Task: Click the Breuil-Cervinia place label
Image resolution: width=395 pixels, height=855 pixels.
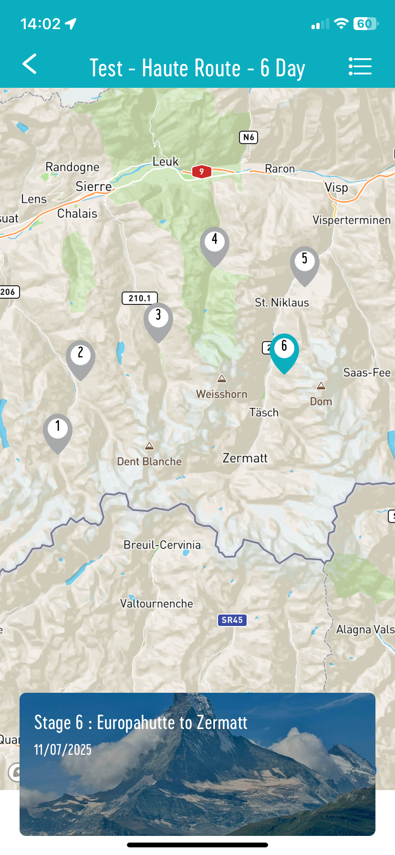Action: pos(162,545)
